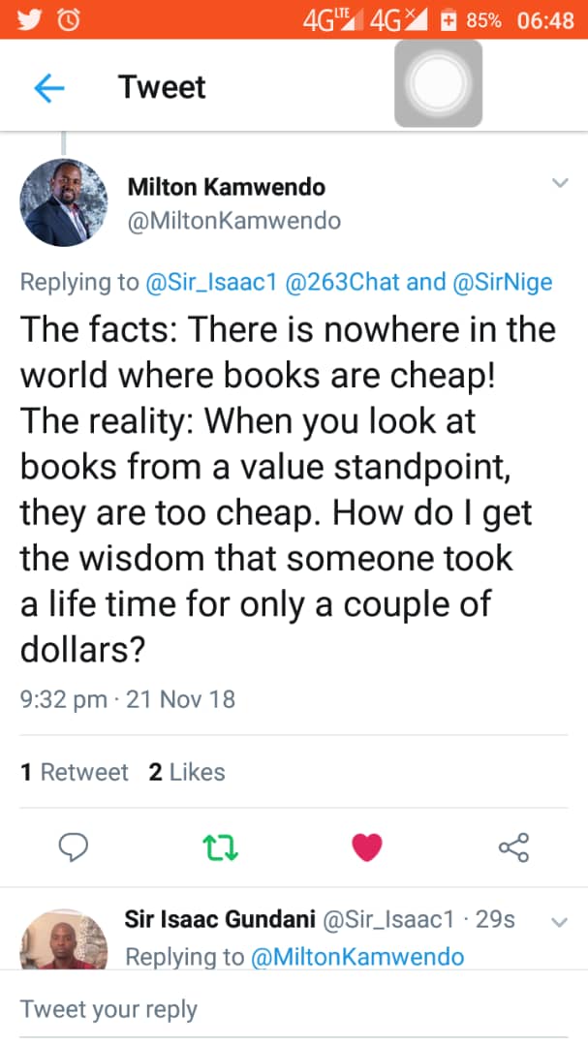The width and height of the screenshot is (588, 1046).
Task: Open Milton Kamwendo's tweet options chevron
Action: pos(559,183)
